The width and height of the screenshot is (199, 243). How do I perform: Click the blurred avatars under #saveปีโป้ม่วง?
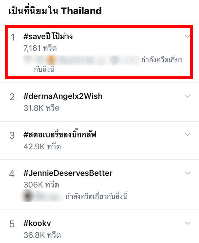[81, 60]
